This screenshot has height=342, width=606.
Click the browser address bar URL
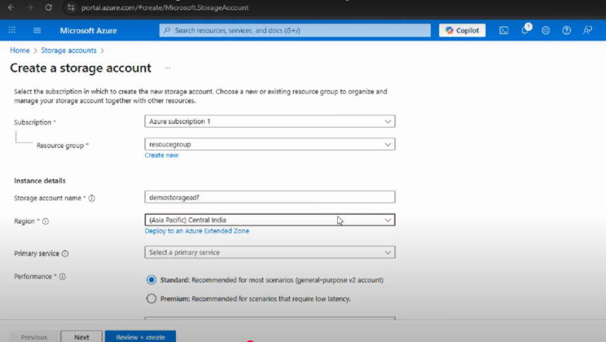click(165, 7)
